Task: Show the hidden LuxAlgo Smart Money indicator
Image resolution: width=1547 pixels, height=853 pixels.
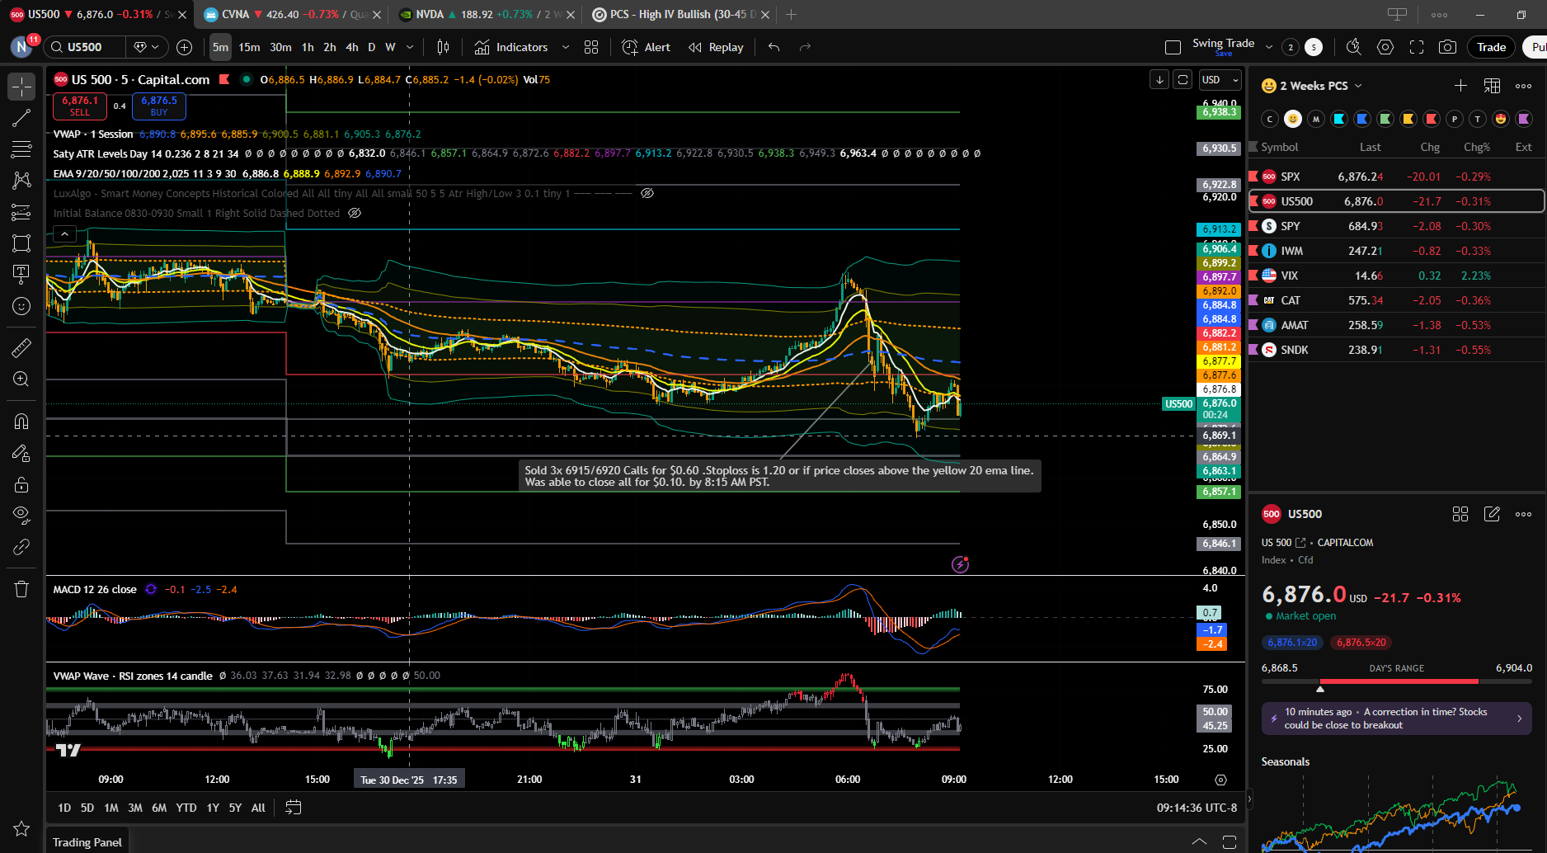Action: click(647, 193)
